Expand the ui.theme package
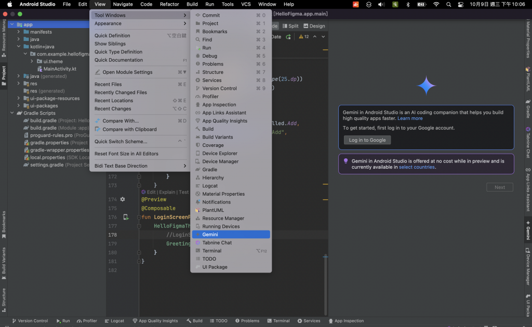 tap(32, 61)
